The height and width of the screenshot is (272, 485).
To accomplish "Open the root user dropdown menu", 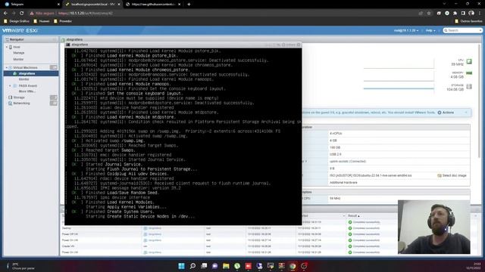I will click(406, 30).
